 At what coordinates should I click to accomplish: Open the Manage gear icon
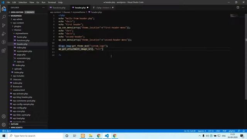click(x=4, y=125)
